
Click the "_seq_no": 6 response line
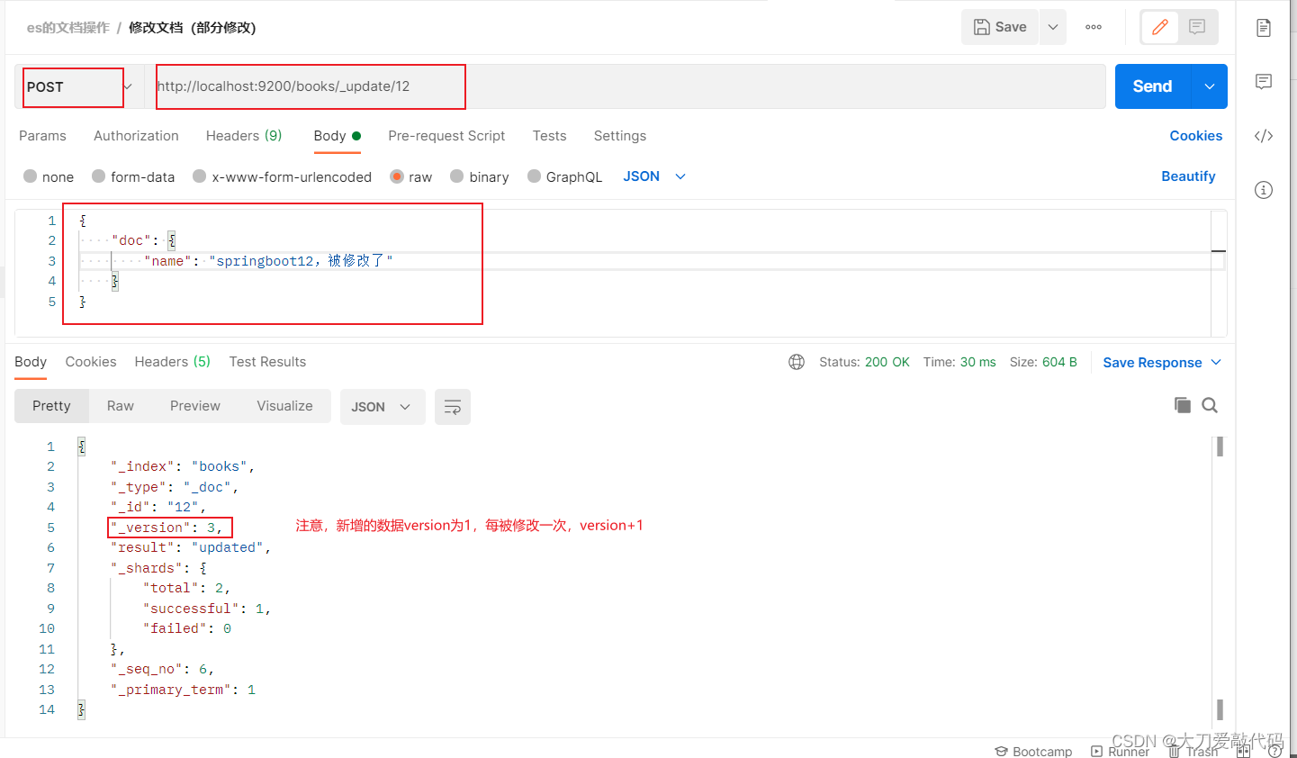click(162, 669)
